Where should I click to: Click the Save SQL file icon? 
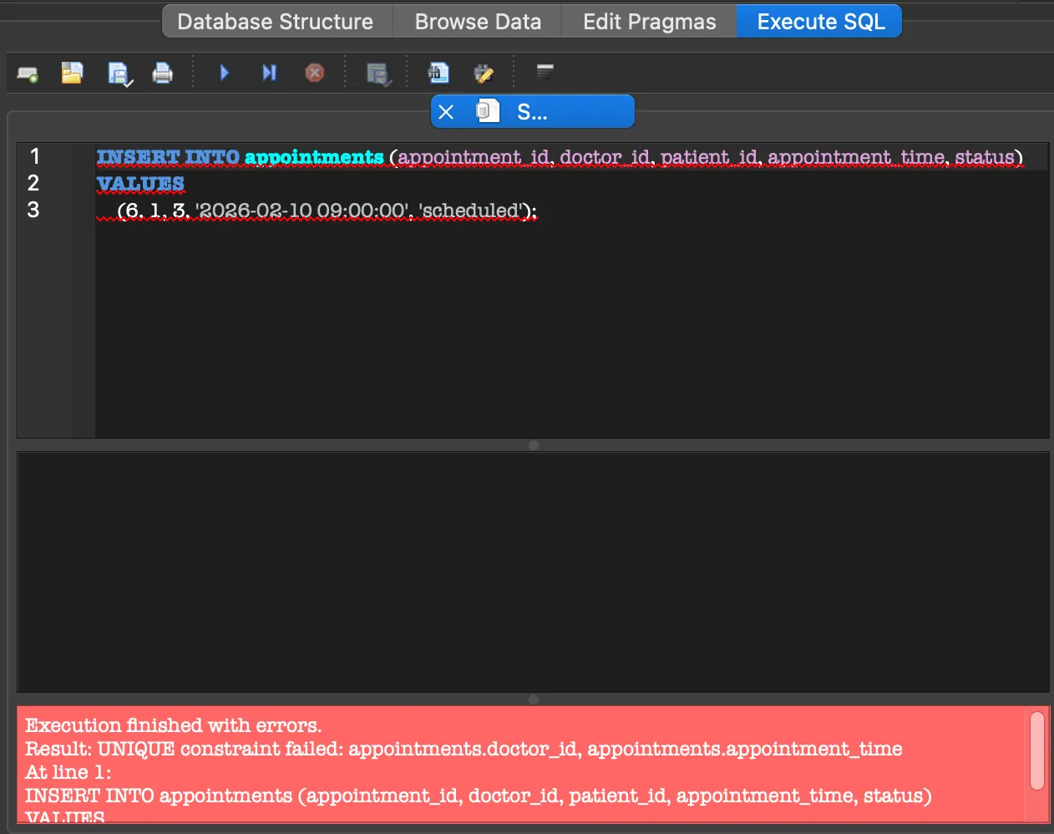pos(119,74)
